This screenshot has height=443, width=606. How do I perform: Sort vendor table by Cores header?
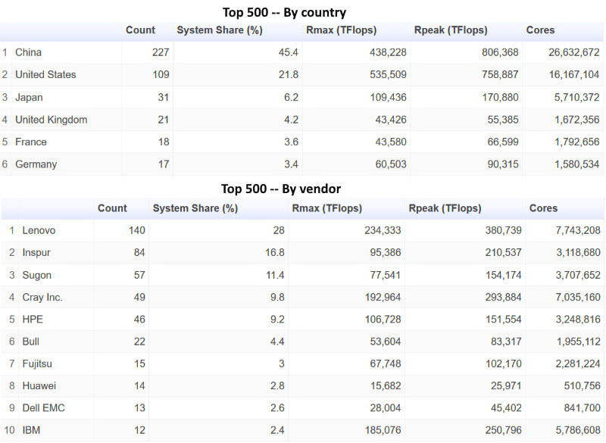click(543, 208)
